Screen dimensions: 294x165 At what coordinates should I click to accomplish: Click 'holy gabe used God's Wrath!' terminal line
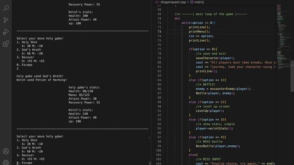40,76
